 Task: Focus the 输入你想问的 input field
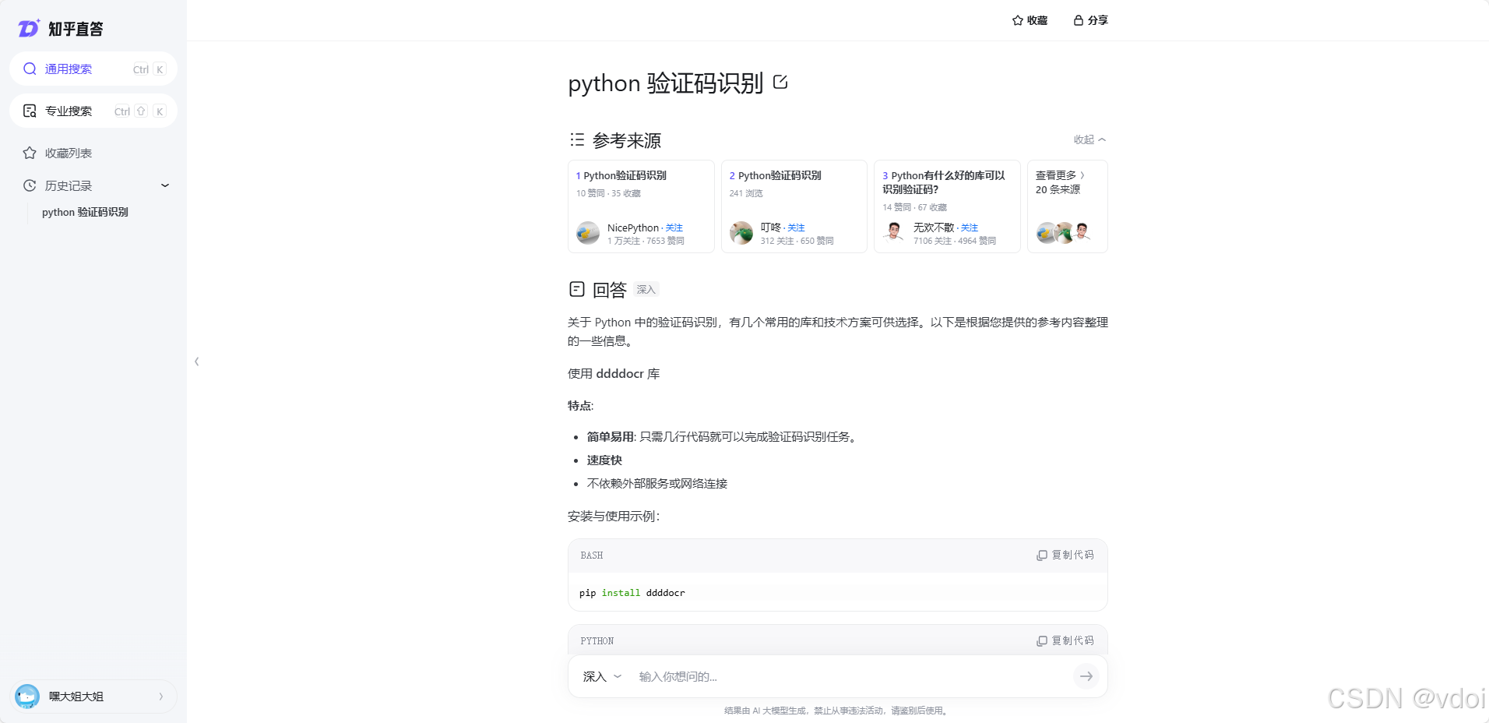pyautogui.click(x=851, y=676)
